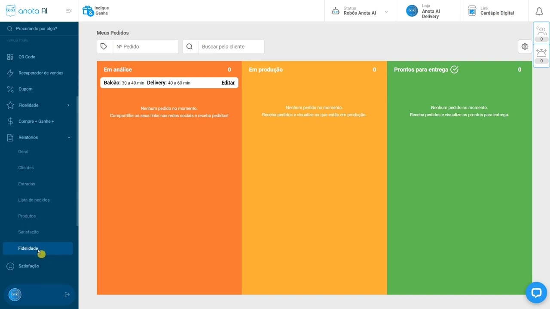Open the order board settings gear
Image resolution: width=550 pixels, height=309 pixels.
525,47
